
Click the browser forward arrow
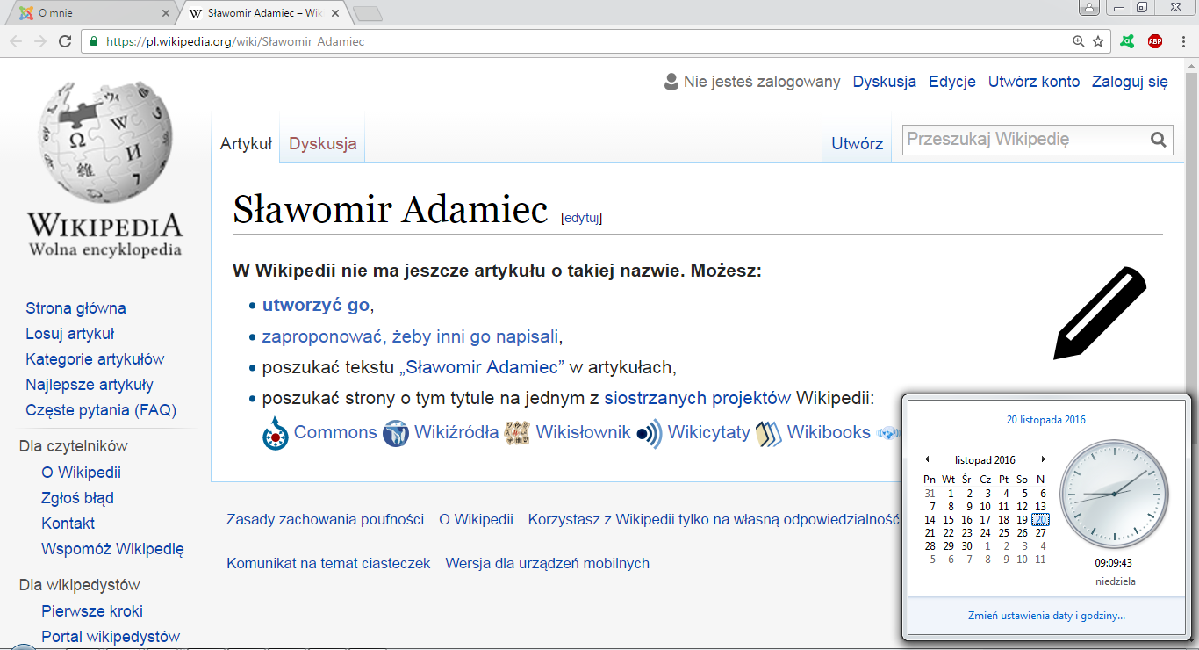pyautogui.click(x=40, y=41)
